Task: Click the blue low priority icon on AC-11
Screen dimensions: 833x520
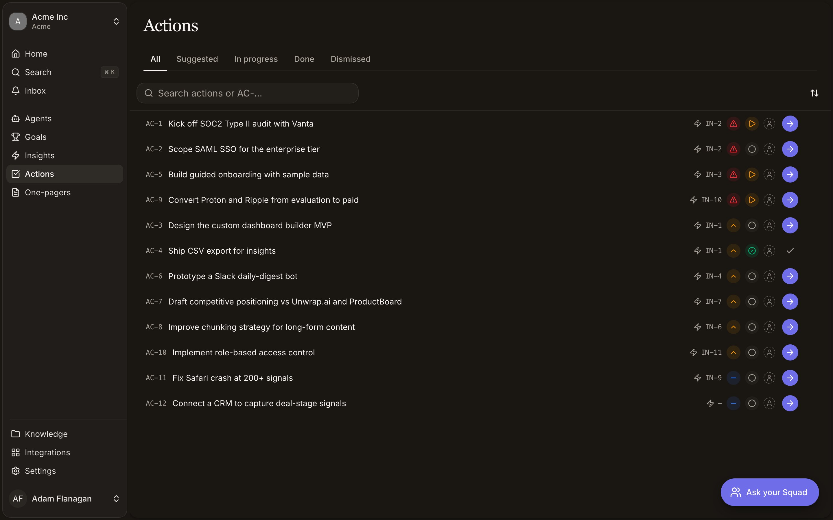Action: point(734,378)
